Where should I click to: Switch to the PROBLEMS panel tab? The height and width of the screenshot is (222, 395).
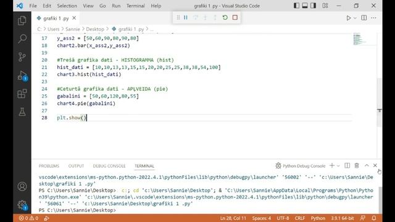click(x=49, y=166)
